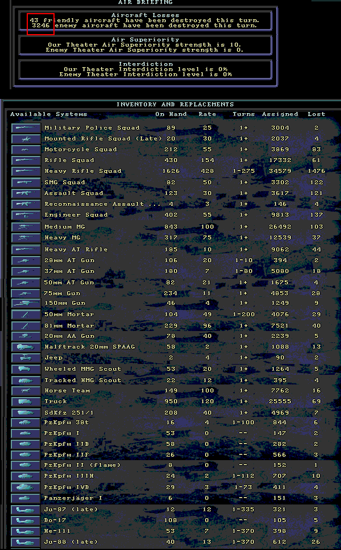Click the Rate column header
Image resolution: width=341 pixels, height=550 pixels.
point(207,114)
